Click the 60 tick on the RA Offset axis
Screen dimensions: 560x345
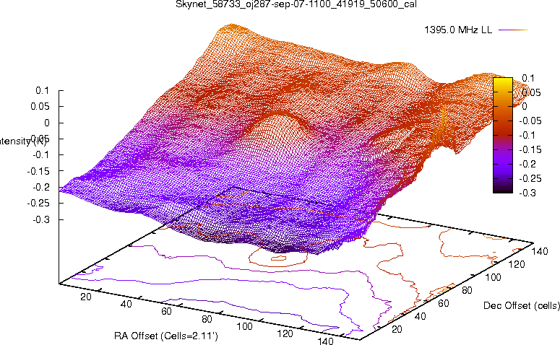pyautogui.click(x=166, y=312)
